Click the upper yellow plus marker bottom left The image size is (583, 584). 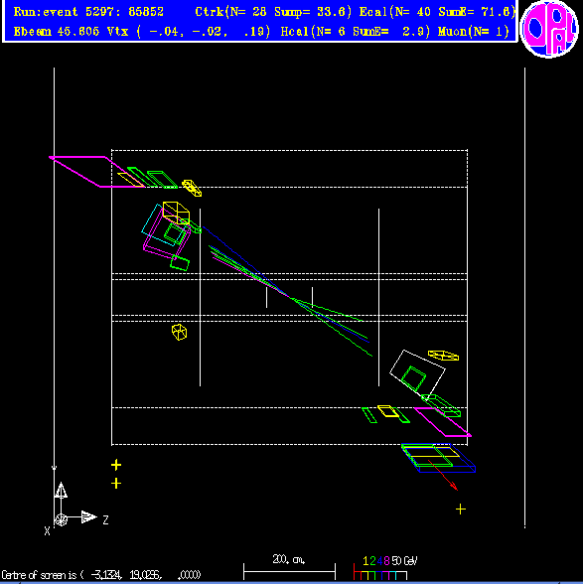click(x=116, y=465)
